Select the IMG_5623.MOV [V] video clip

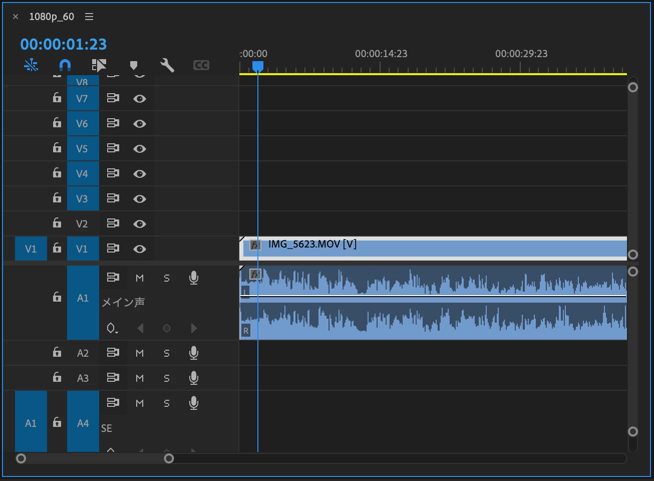point(433,248)
